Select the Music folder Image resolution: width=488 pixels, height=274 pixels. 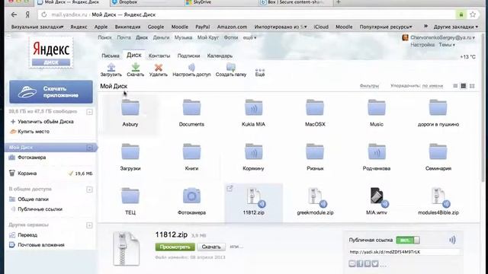[376, 113]
